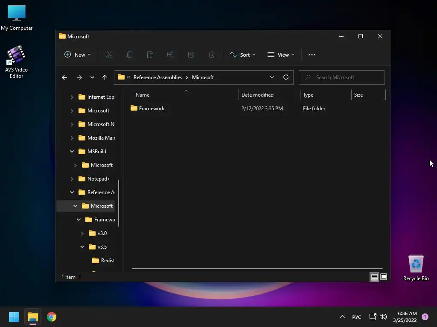The width and height of the screenshot is (437, 327).
Task: Click the Share icon in toolbar
Action: (x=191, y=55)
